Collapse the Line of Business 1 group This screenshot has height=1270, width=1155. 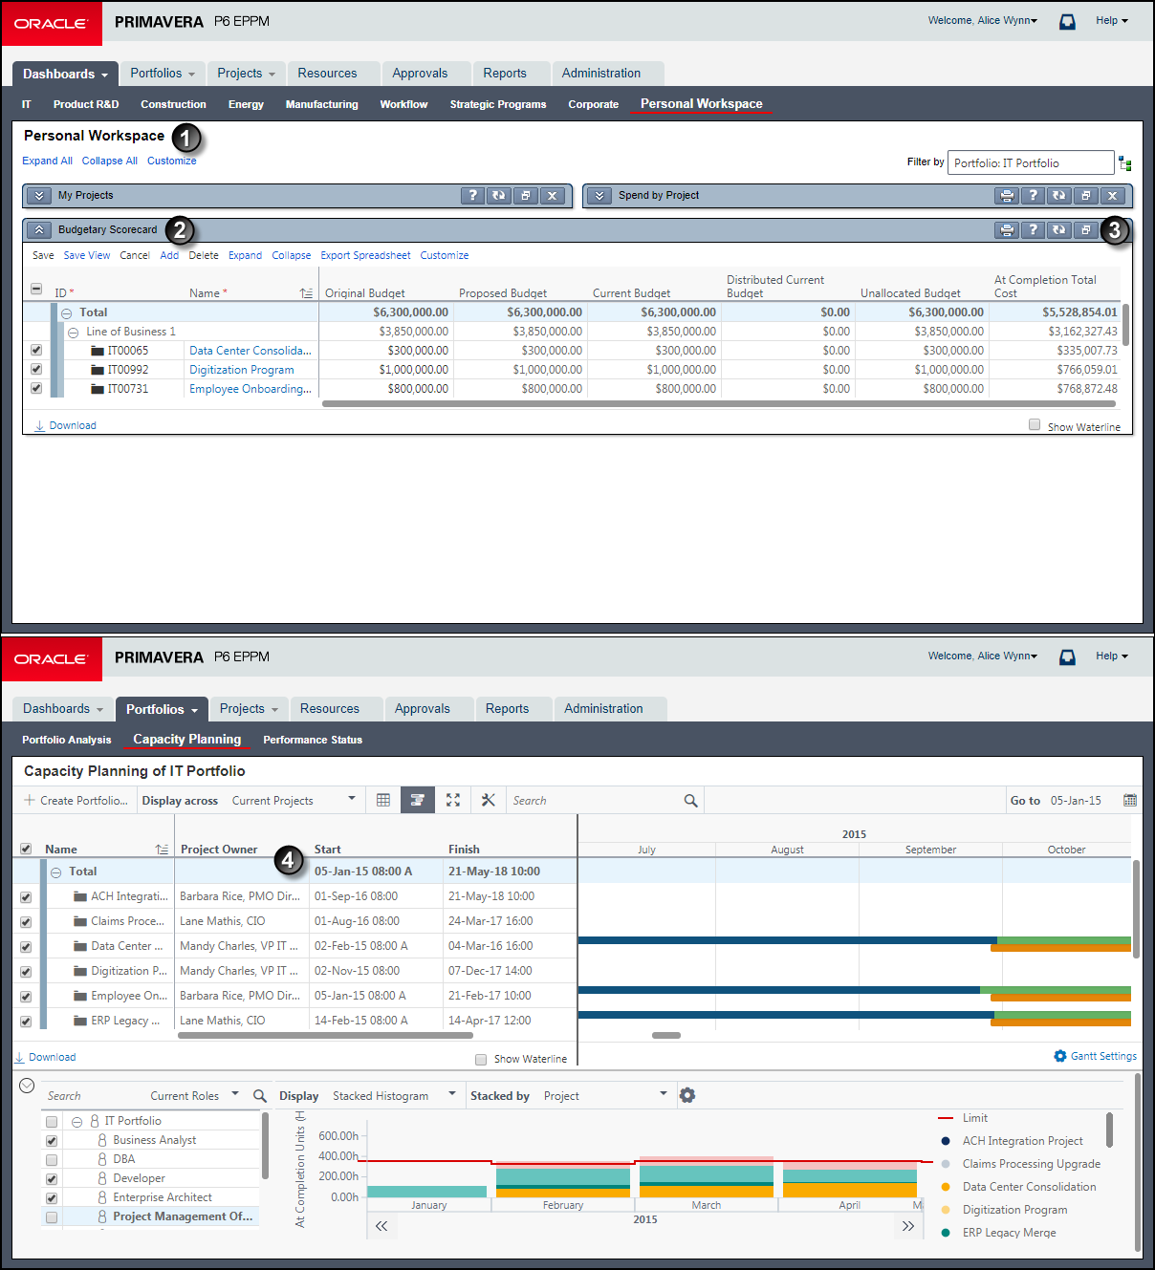tap(74, 333)
